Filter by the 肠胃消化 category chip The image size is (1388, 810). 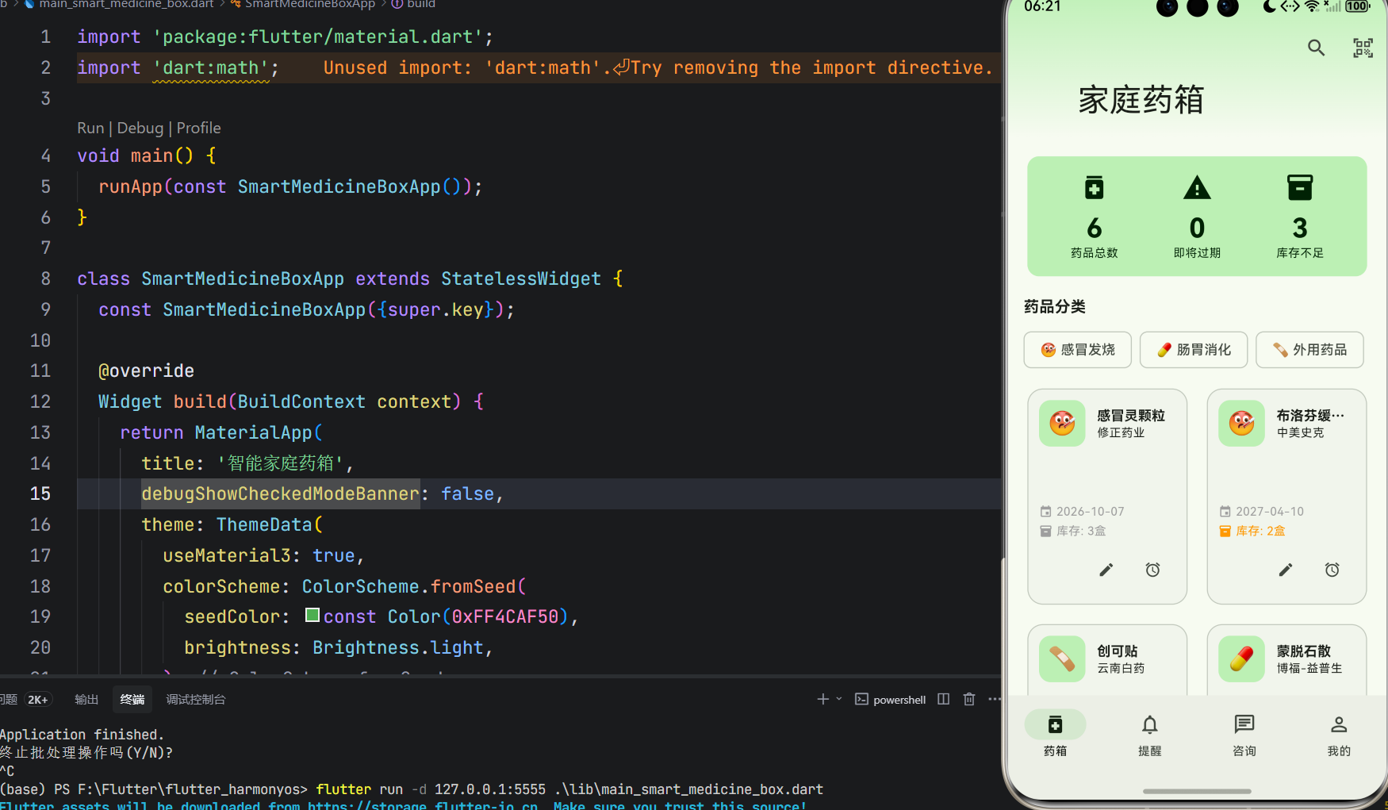point(1194,350)
